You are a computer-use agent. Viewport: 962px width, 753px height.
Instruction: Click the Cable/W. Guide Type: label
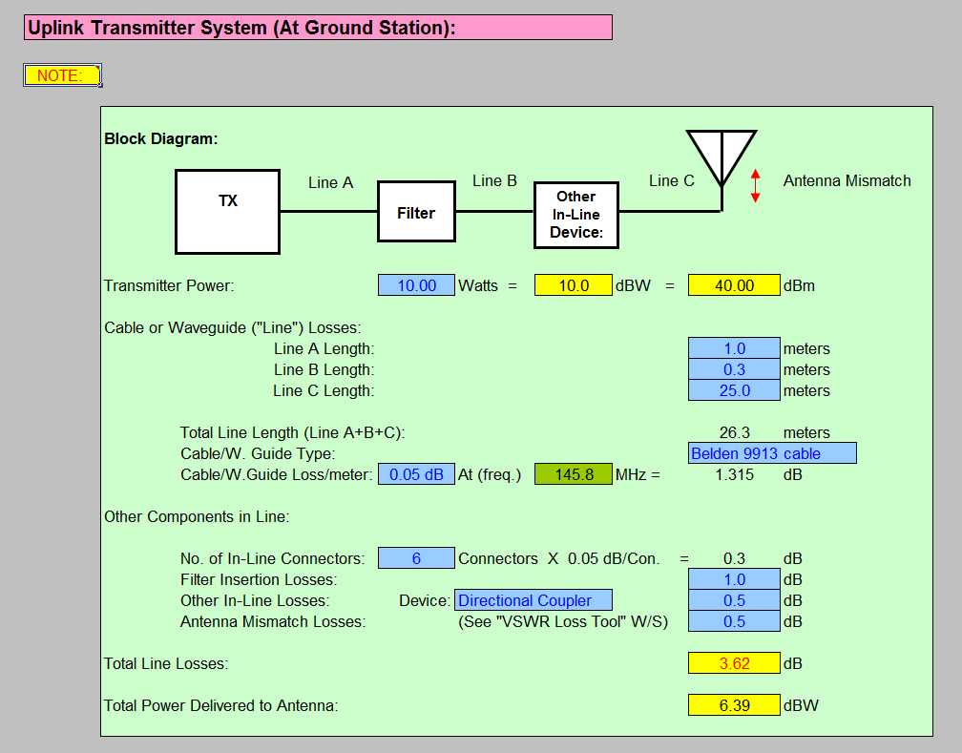[258, 453]
